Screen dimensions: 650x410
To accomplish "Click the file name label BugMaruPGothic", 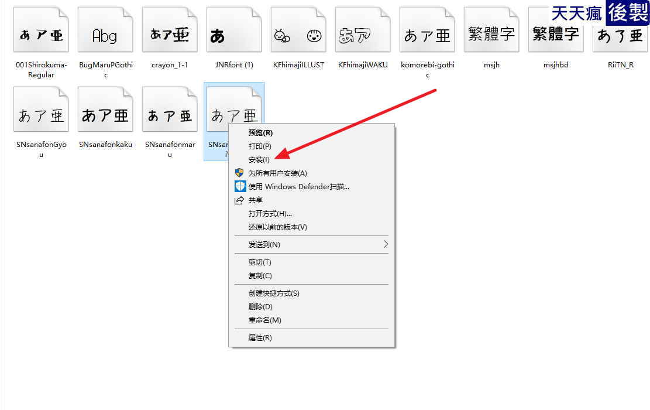I will tap(106, 70).
